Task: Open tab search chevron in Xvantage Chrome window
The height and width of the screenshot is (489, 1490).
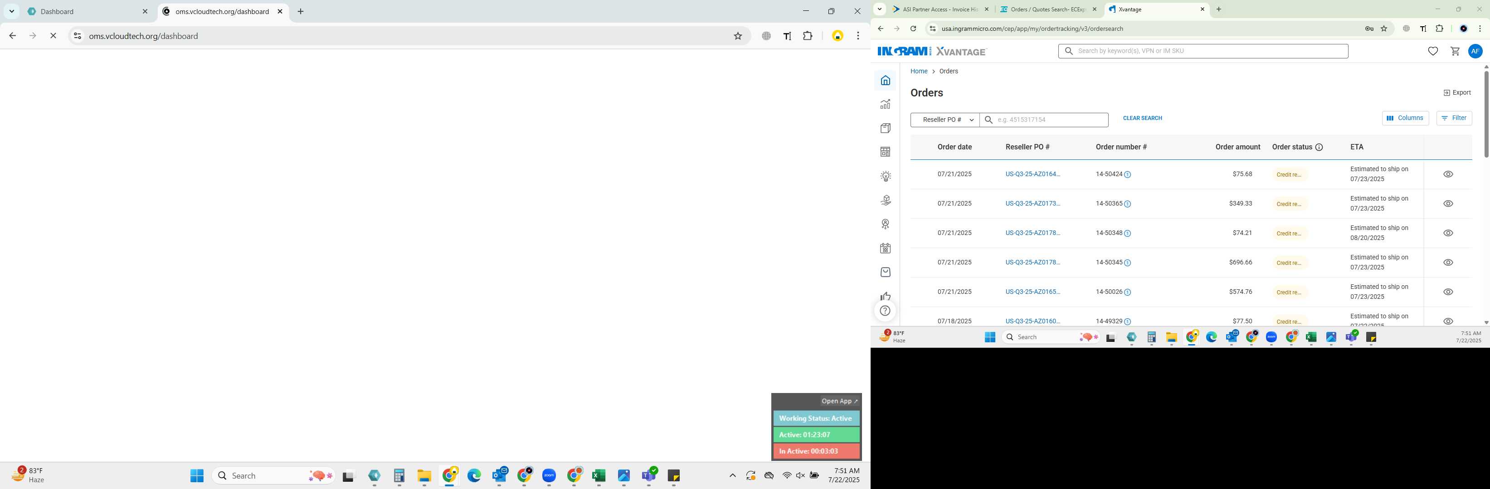Action: (x=879, y=9)
